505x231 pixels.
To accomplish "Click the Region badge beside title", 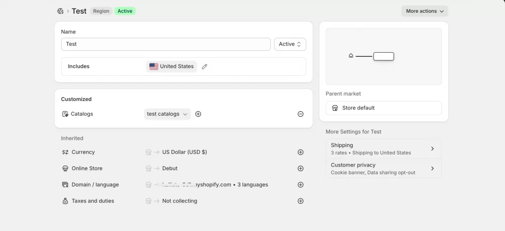I will [x=101, y=11].
